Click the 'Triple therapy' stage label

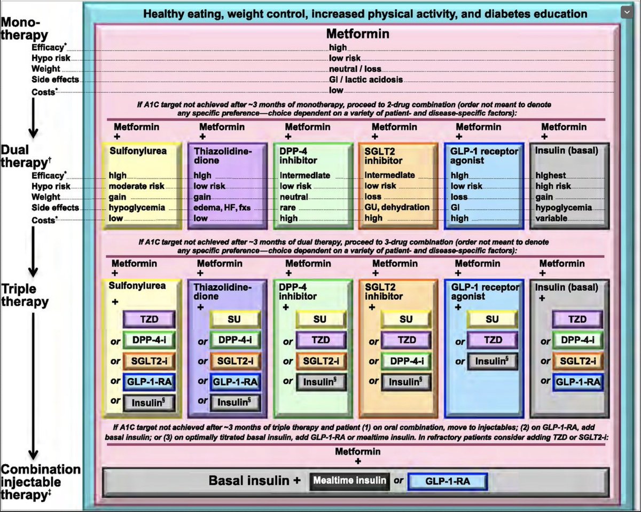point(25,295)
